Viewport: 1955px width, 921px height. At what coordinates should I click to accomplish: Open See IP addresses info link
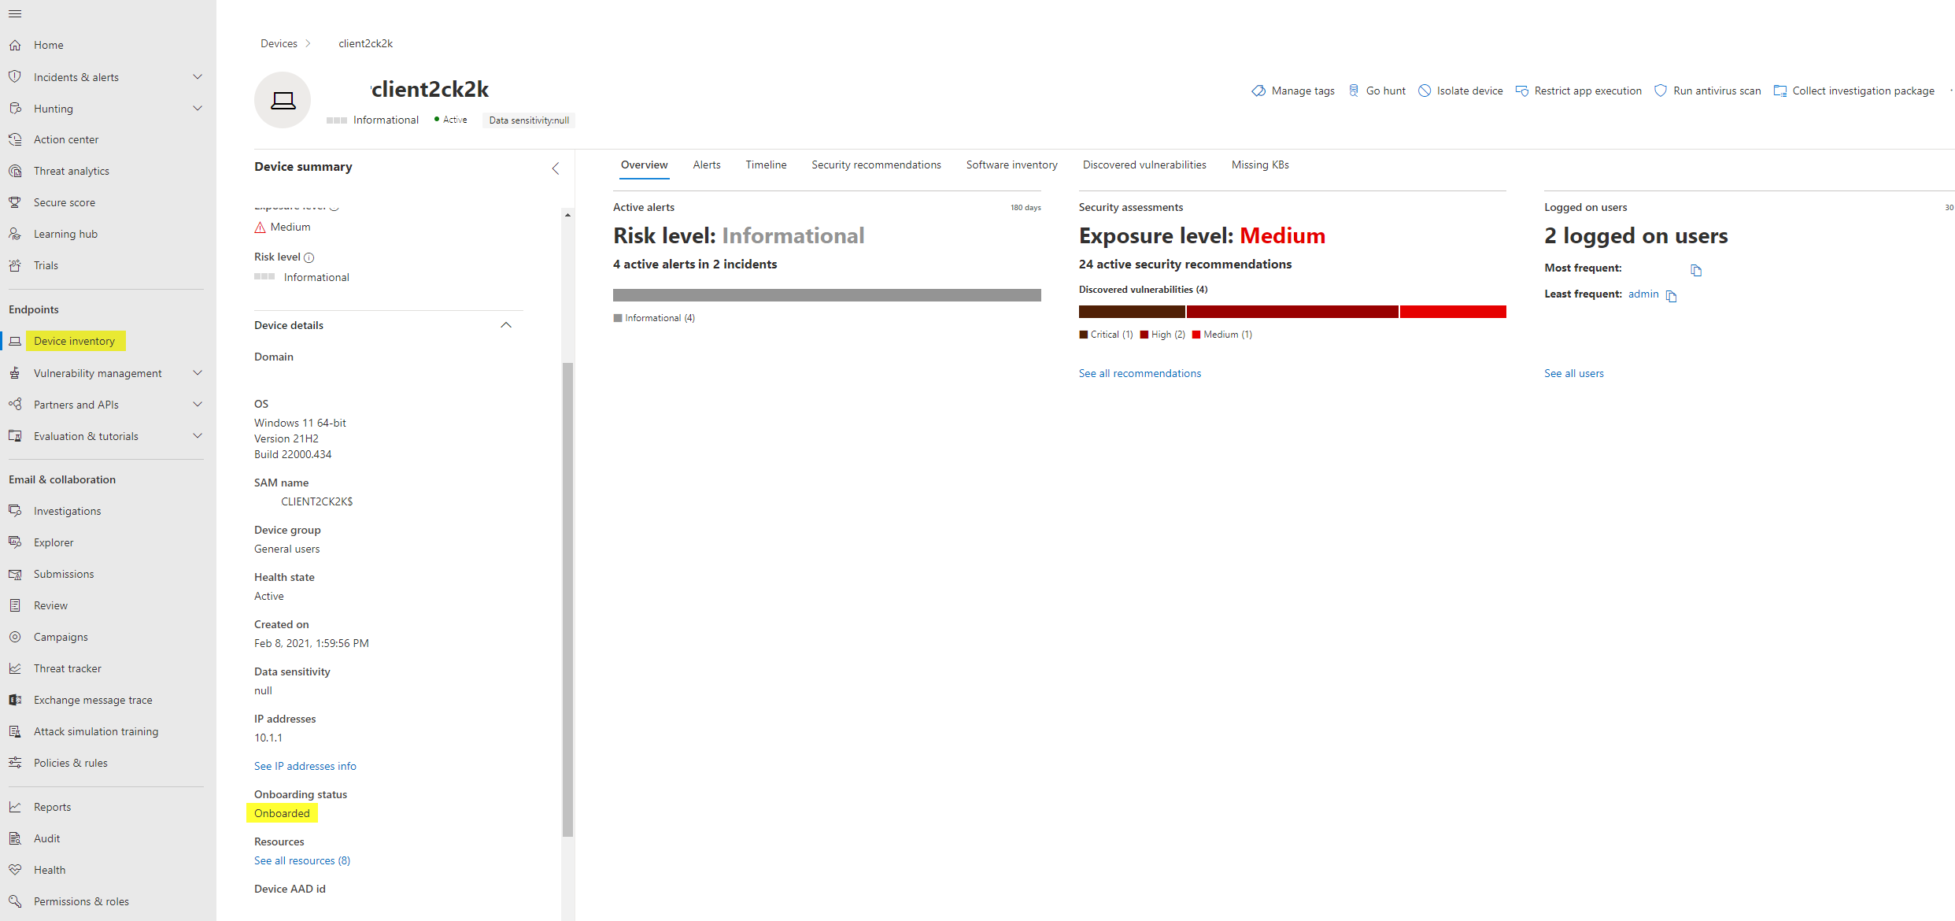(305, 766)
